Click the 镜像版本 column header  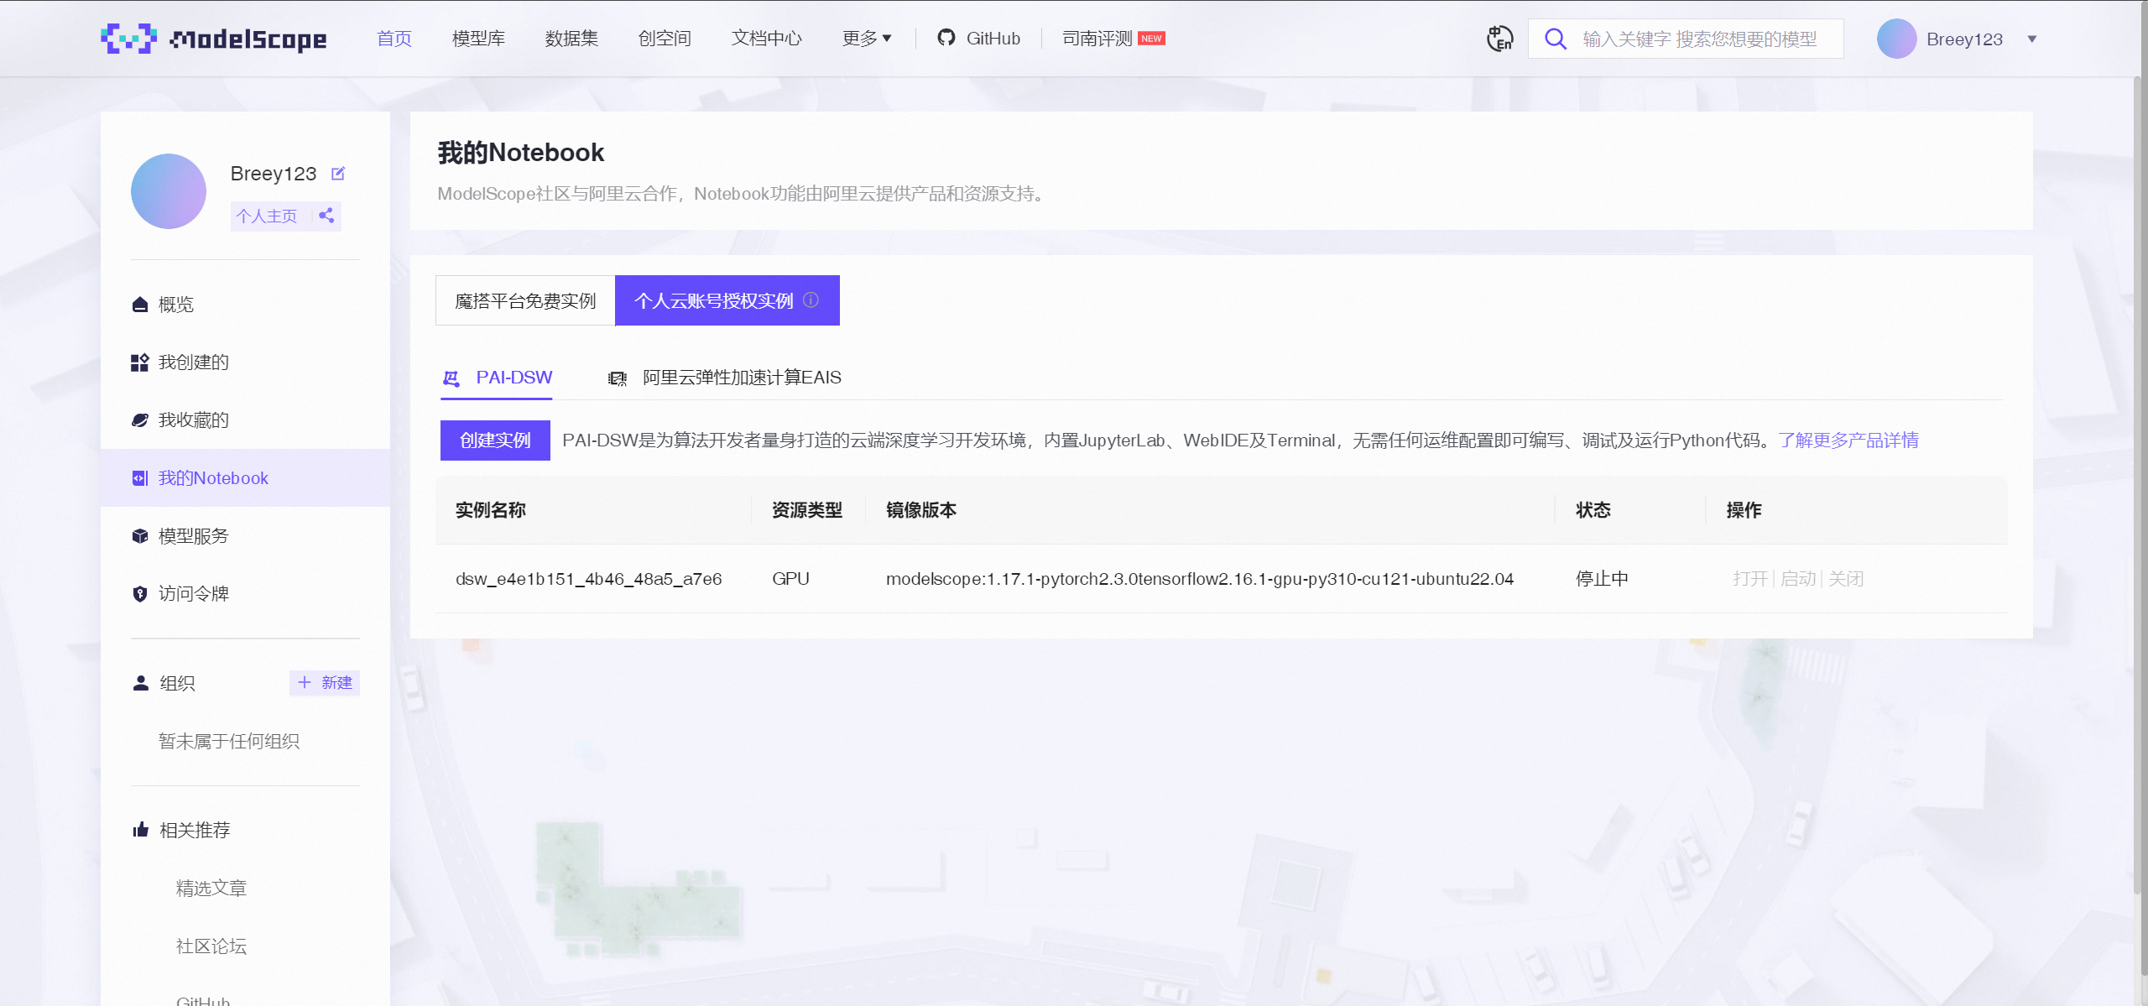921,510
